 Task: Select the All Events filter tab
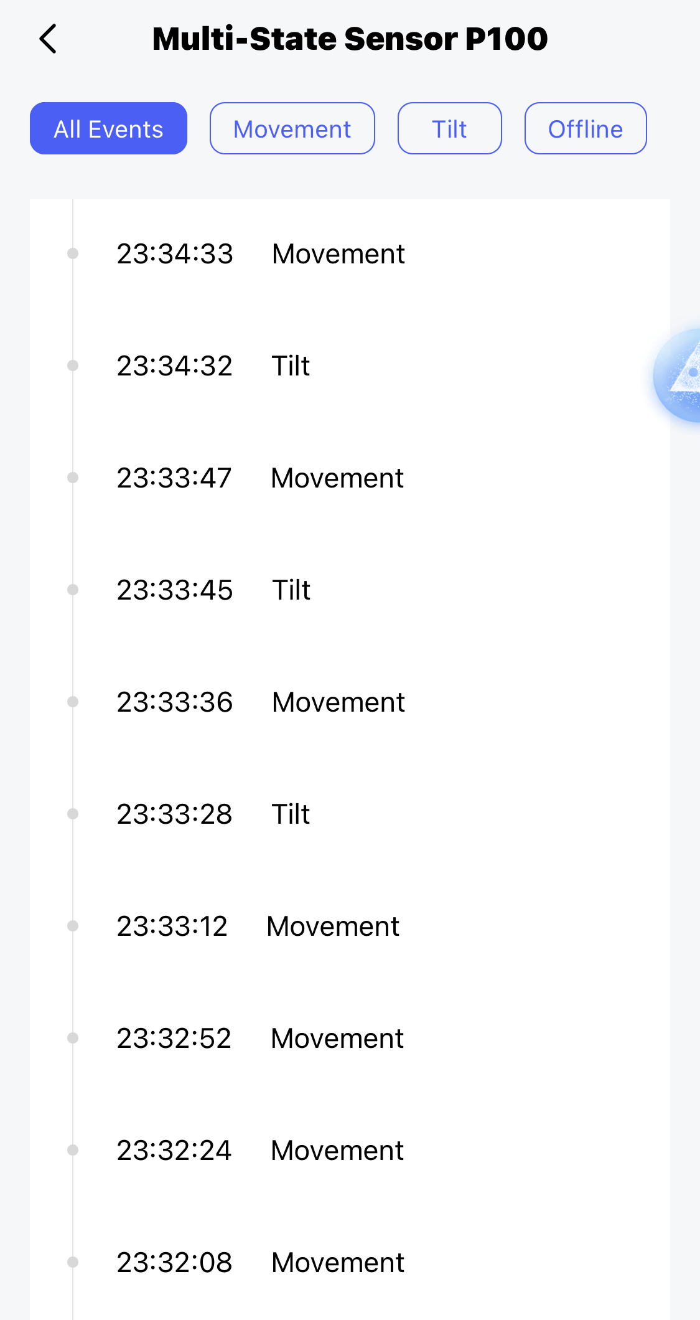pos(108,129)
